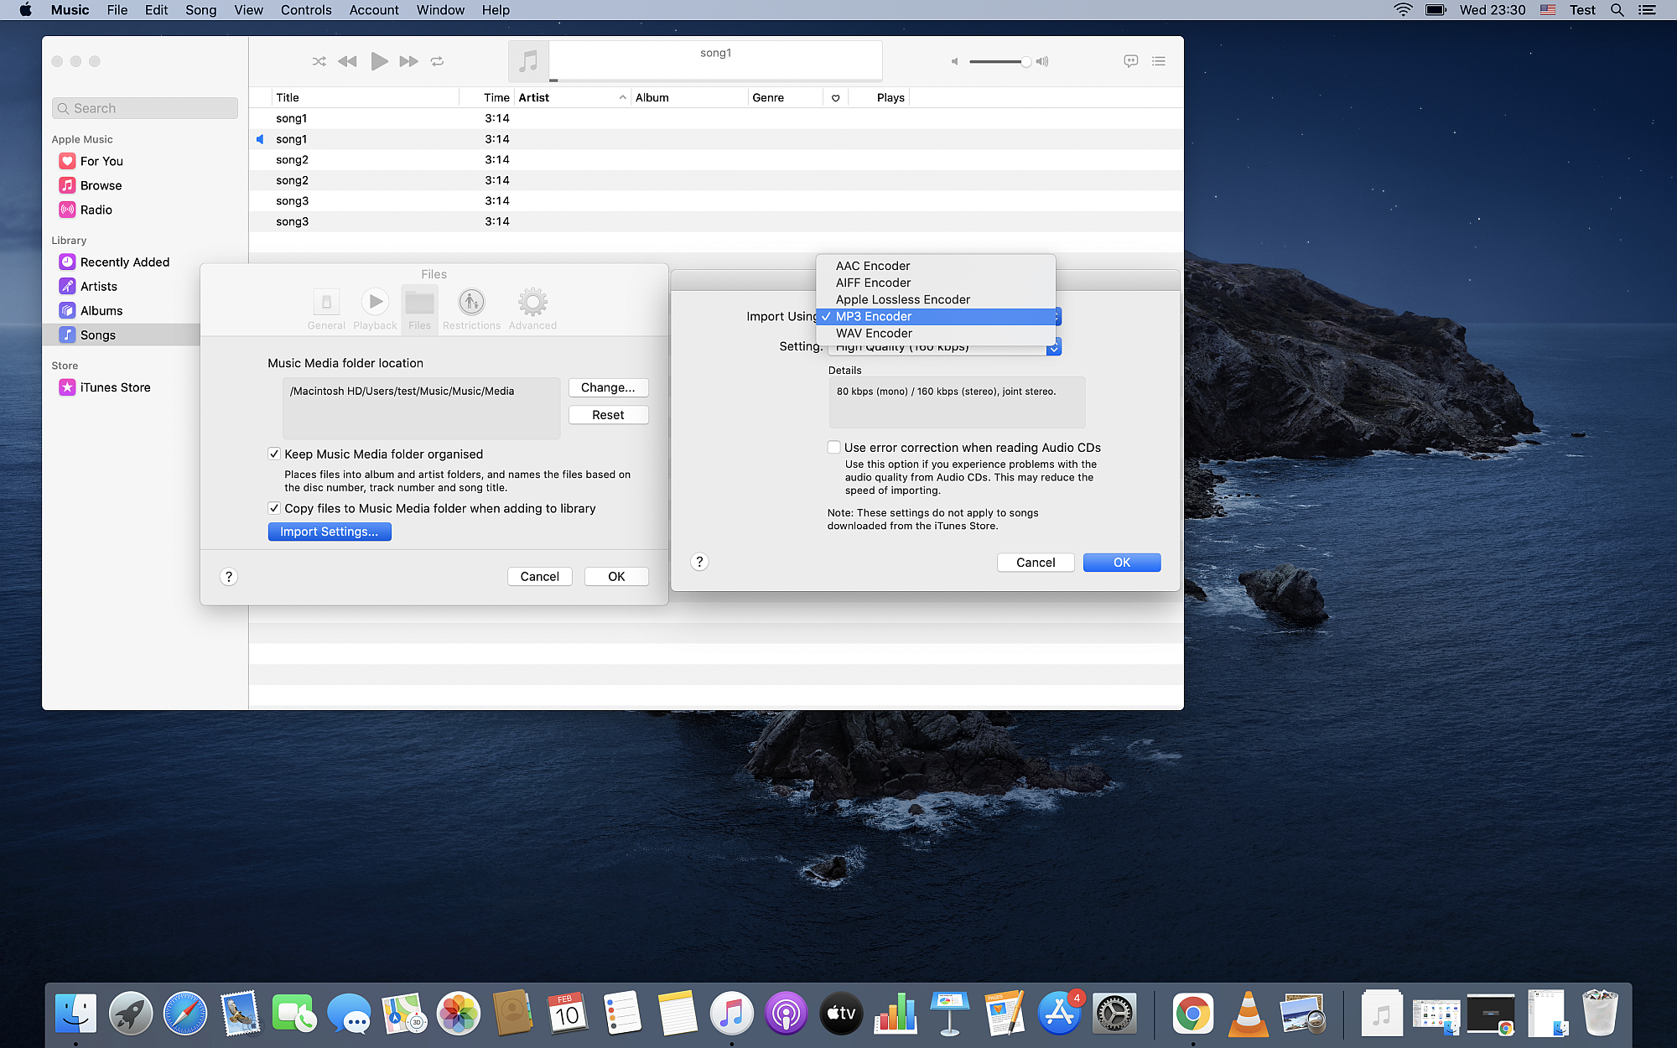Enable error correction for Audio CDs
Image resolution: width=1677 pixels, height=1048 pixels.
click(x=834, y=448)
